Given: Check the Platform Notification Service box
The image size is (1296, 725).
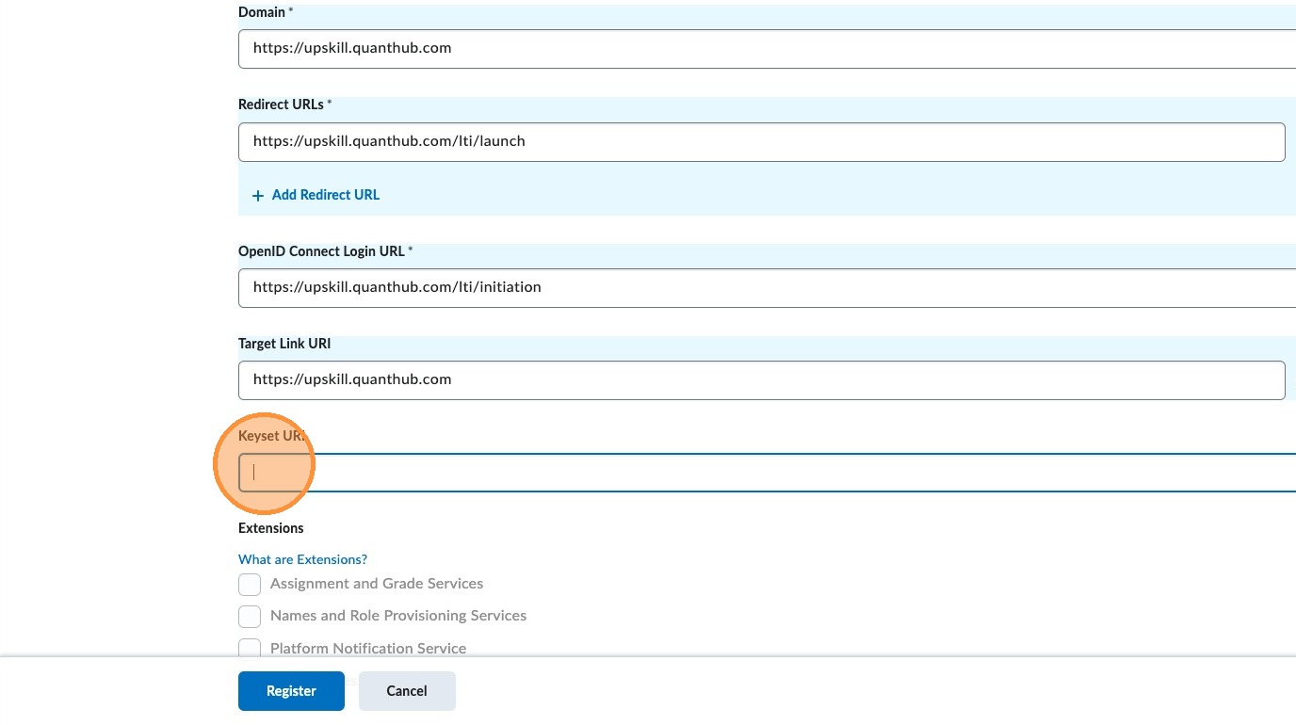Looking at the screenshot, I should [x=250, y=648].
